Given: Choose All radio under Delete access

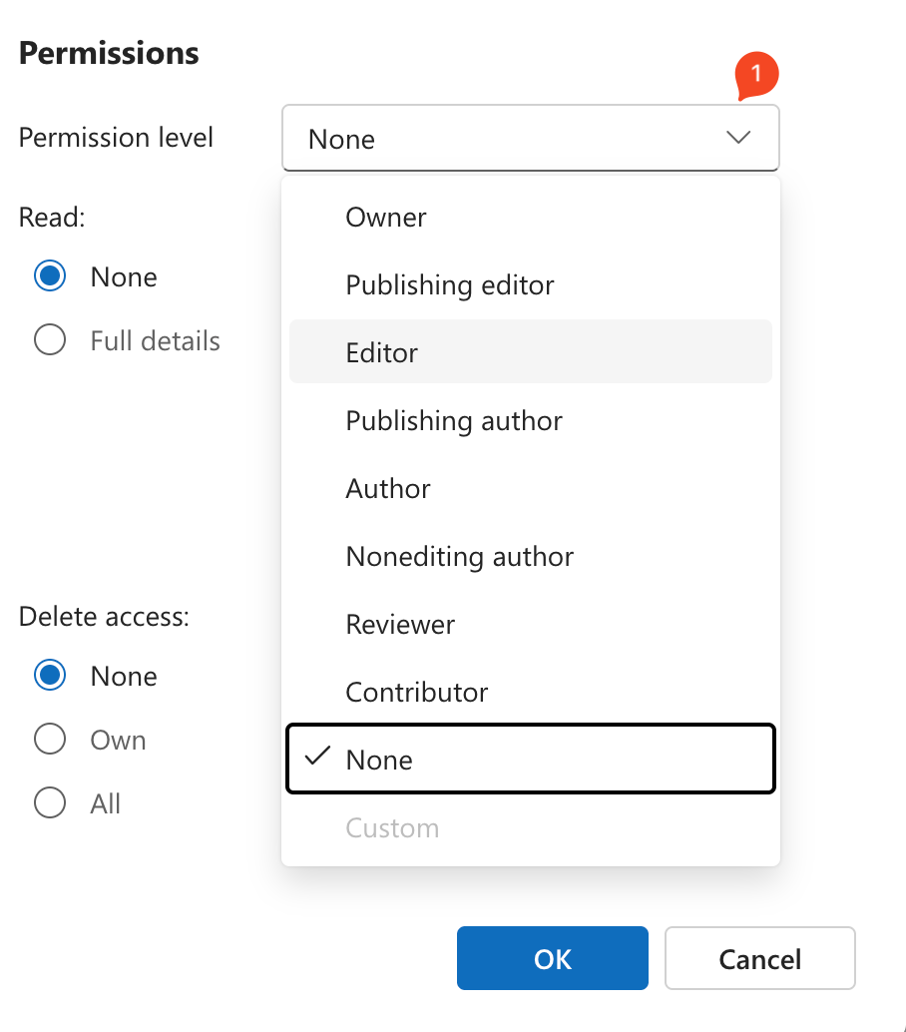Looking at the screenshot, I should 50,802.
